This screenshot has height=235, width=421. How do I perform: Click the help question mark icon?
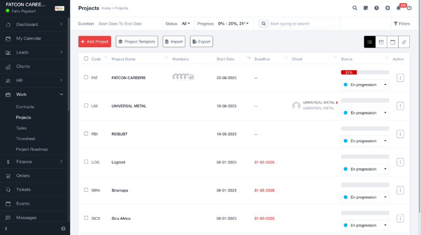tap(63, 229)
